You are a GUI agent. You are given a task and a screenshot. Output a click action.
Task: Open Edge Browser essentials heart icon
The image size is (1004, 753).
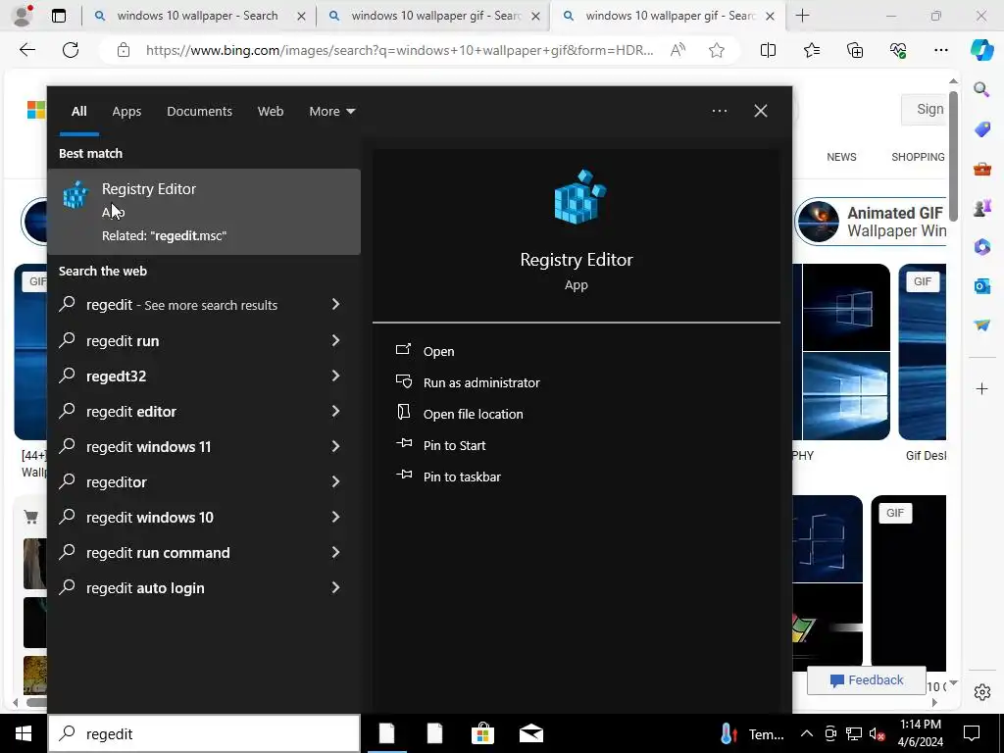pos(898,50)
